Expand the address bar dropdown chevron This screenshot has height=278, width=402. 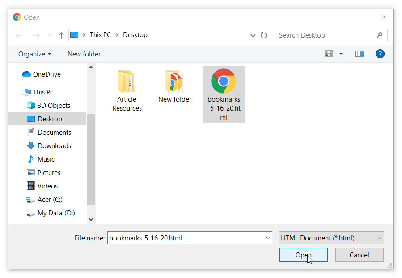253,35
